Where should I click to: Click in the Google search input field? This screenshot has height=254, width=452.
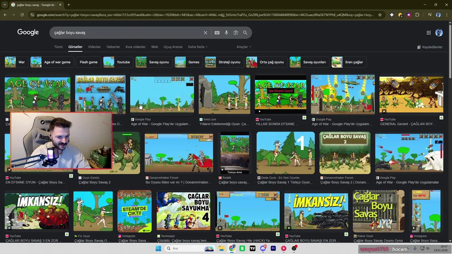tap(127, 32)
